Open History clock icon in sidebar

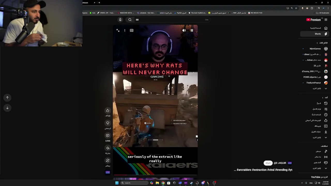pyautogui.click(x=326, y=103)
